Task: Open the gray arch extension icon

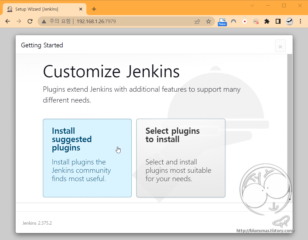Action: [x=234, y=21]
